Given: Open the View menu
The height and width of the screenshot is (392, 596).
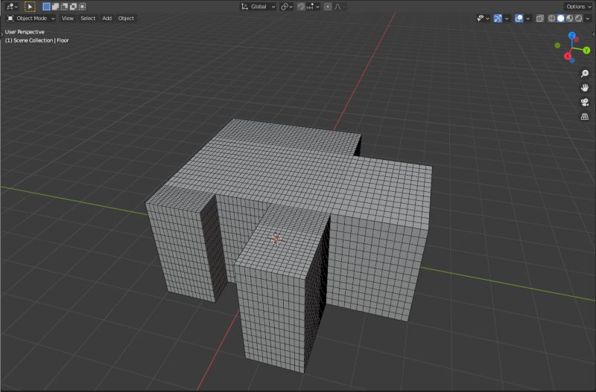Looking at the screenshot, I should pos(68,18).
